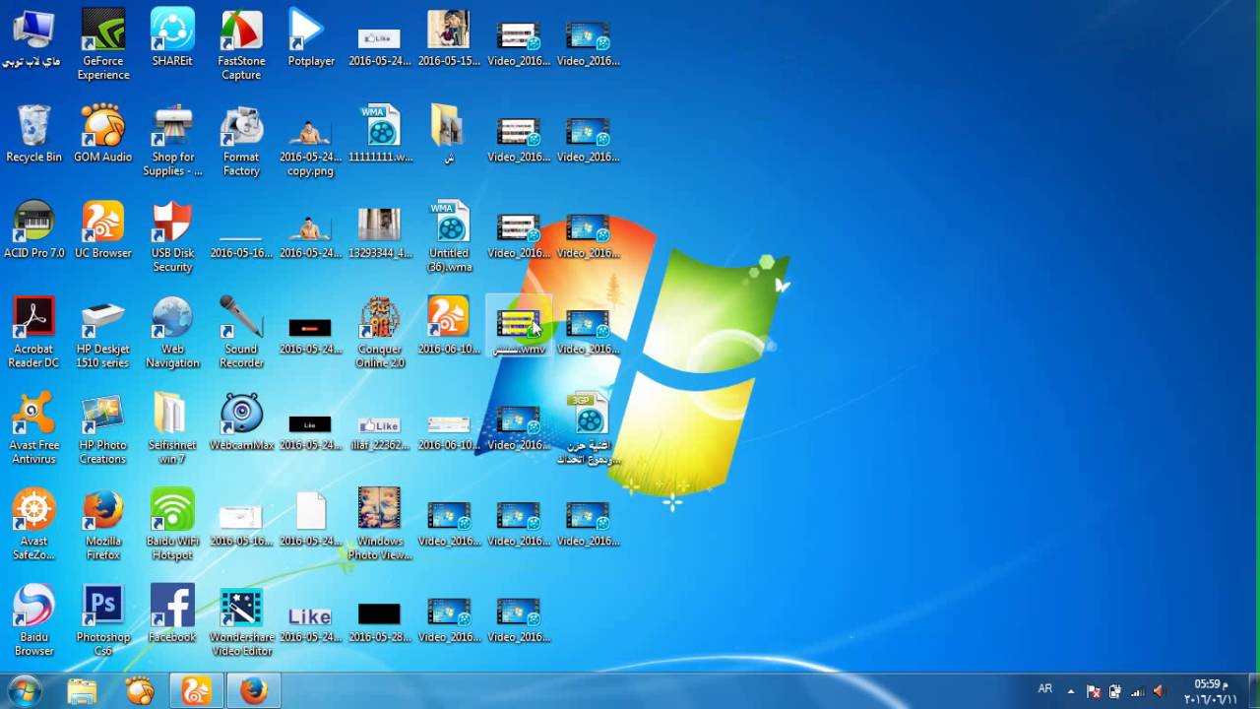Image resolution: width=1260 pixels, height=709 pixels.
Task: Open the Baidu Browser shortcut
Action: click(33, 620)
